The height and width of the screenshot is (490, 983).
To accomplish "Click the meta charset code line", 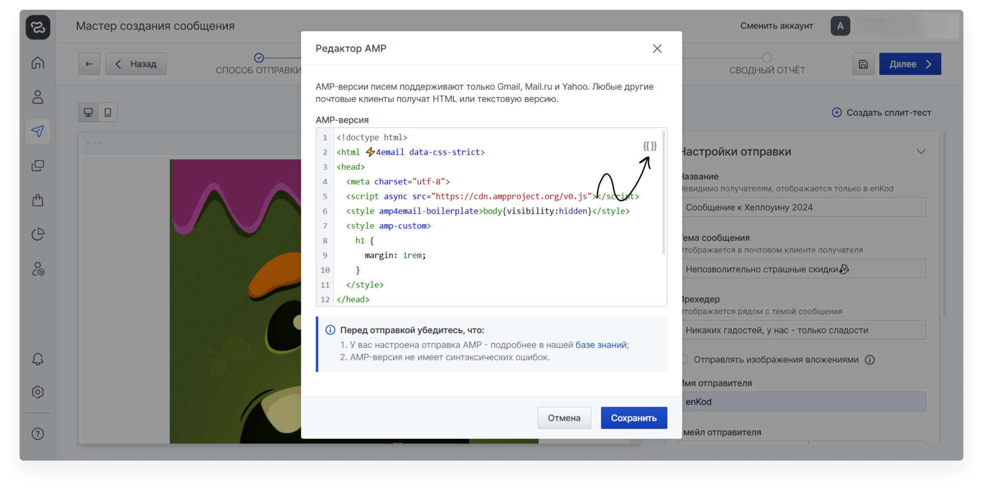I will (x=398, y=182).
